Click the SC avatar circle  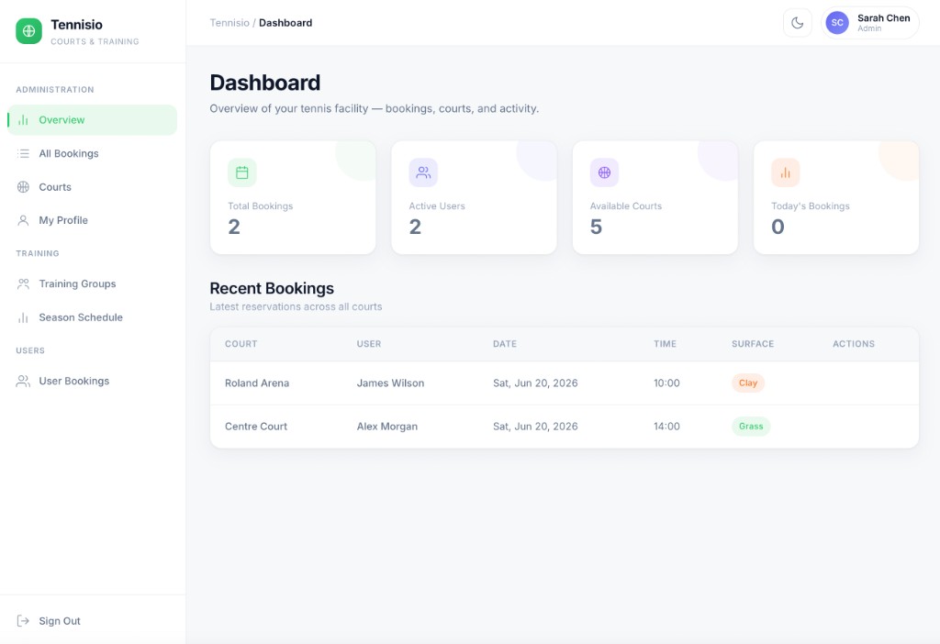click(837, 23)
